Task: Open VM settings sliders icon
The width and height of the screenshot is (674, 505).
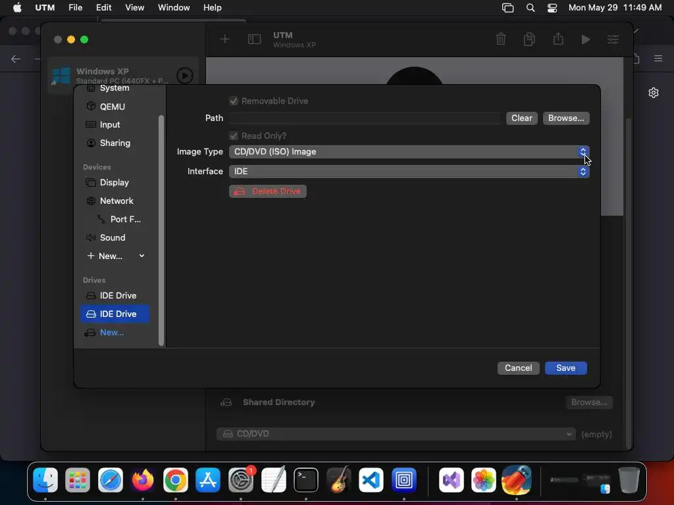Action: [x=613, y=39]
